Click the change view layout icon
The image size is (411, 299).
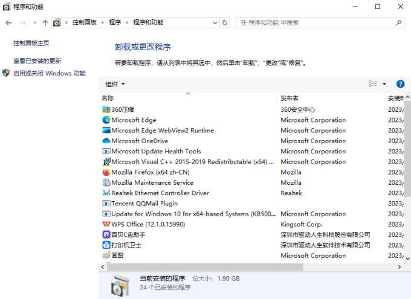[x=372, y=84]
